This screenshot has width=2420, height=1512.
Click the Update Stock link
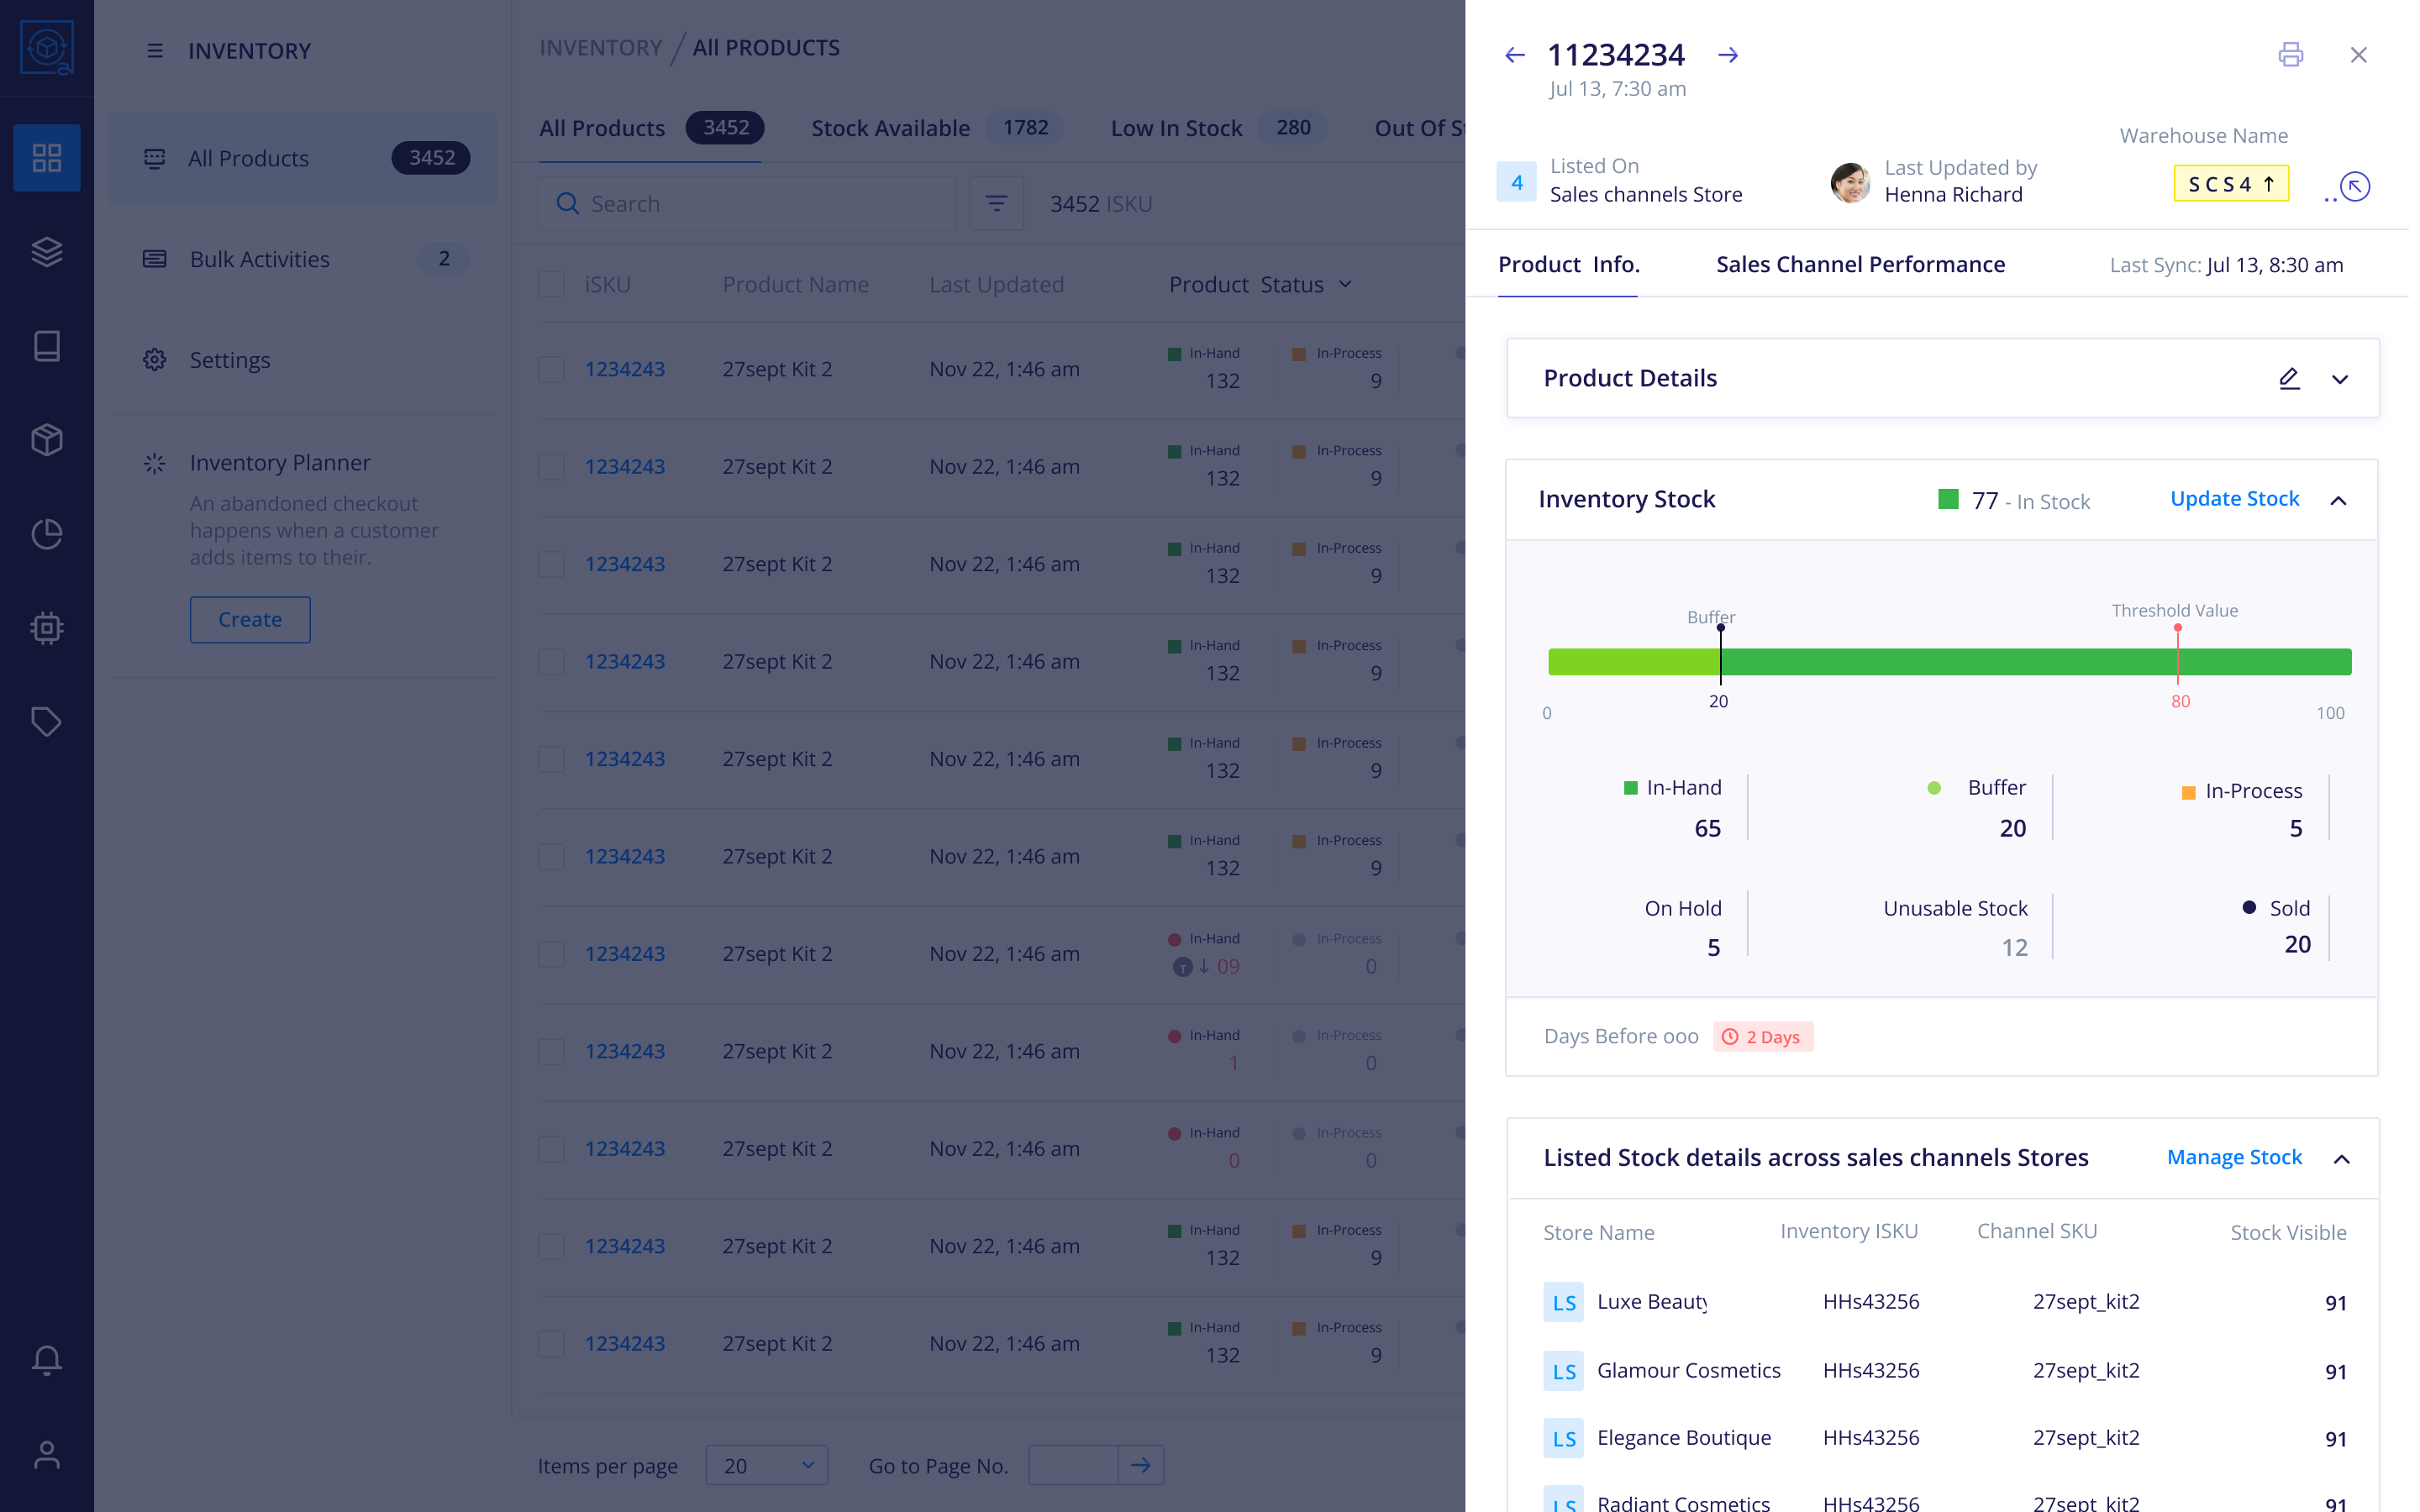tap(2235, 498)
